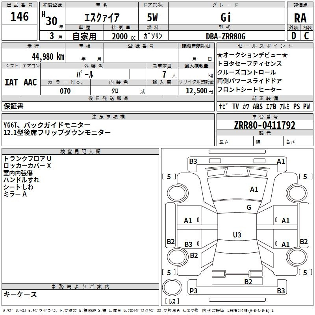Click the U3 mark on the car roof
The image size is (315, 315).
pyautogui.click(x=237, y=235)
